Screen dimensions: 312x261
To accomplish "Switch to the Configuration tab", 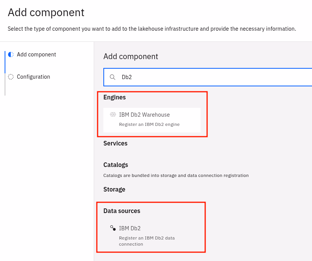I will (33, 77).
